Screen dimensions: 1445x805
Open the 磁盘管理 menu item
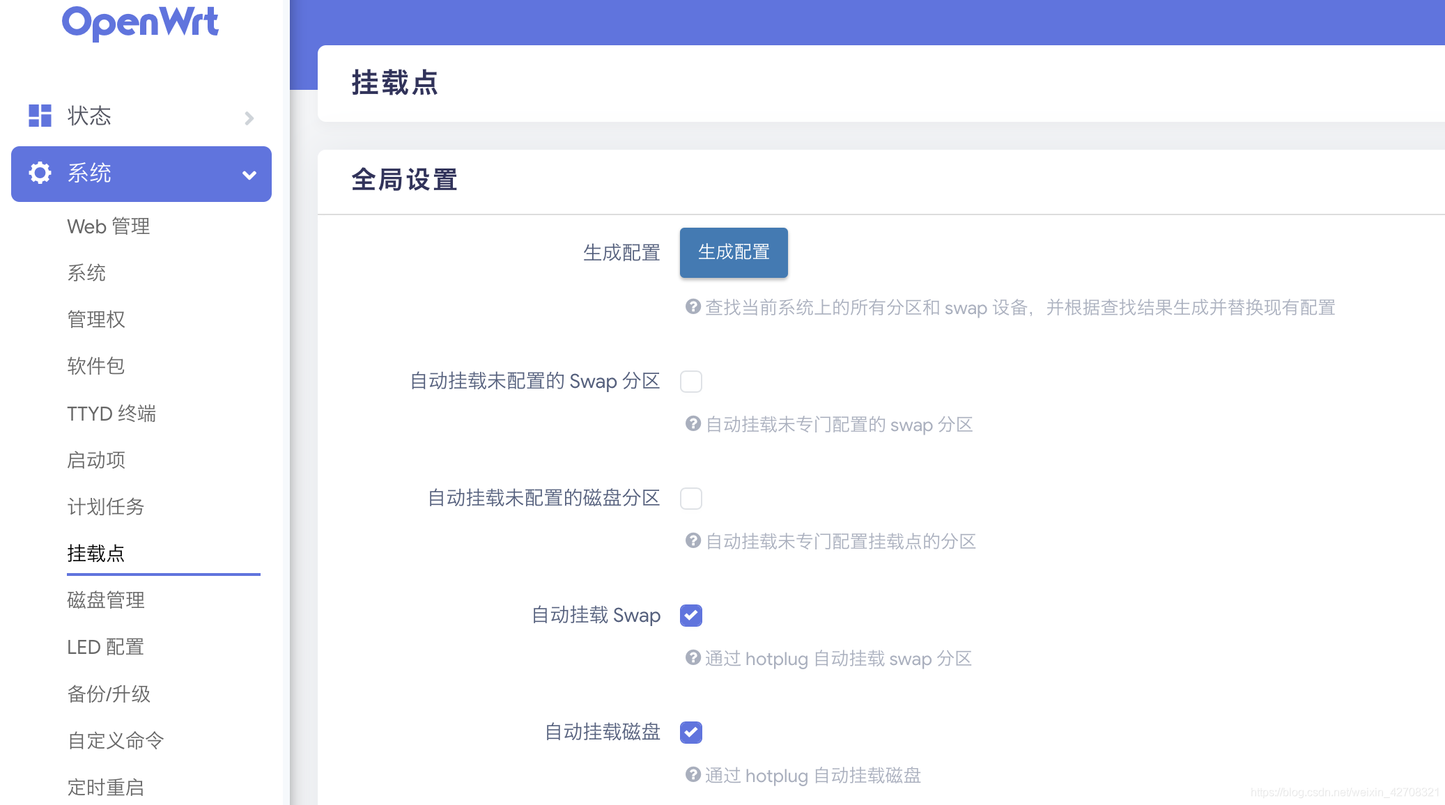[x=106, y=600]
